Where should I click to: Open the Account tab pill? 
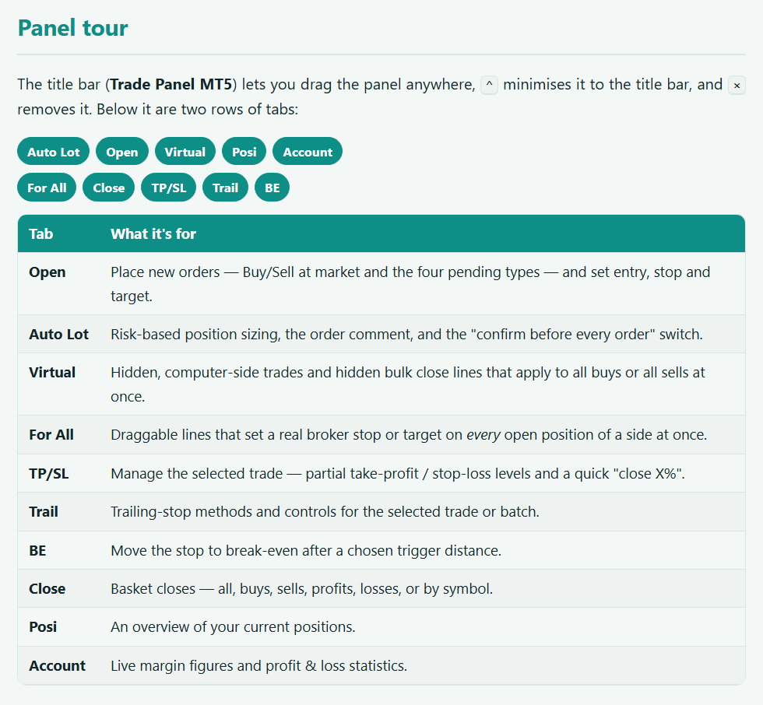308,152
